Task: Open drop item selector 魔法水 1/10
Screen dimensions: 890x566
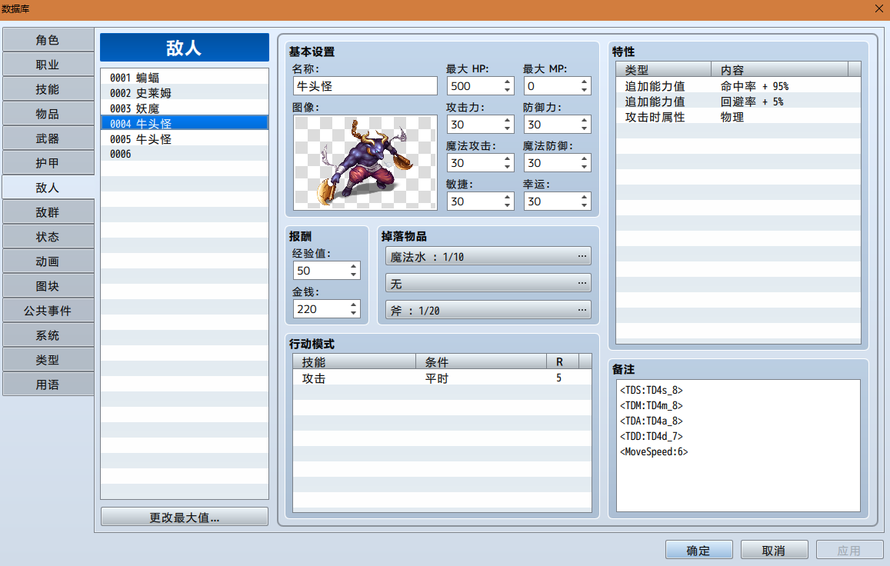Action: (x=488, y=257)
